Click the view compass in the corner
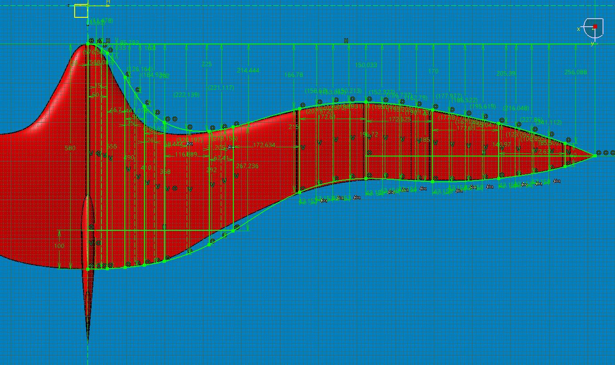The image size is (615, 365). [x=593, y=30]
